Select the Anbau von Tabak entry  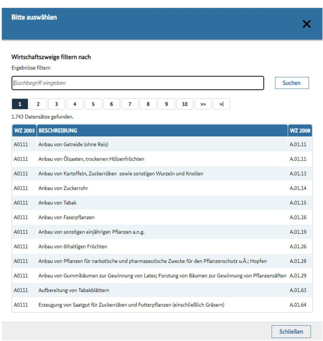pyautogui.click(x=57, y=203)
